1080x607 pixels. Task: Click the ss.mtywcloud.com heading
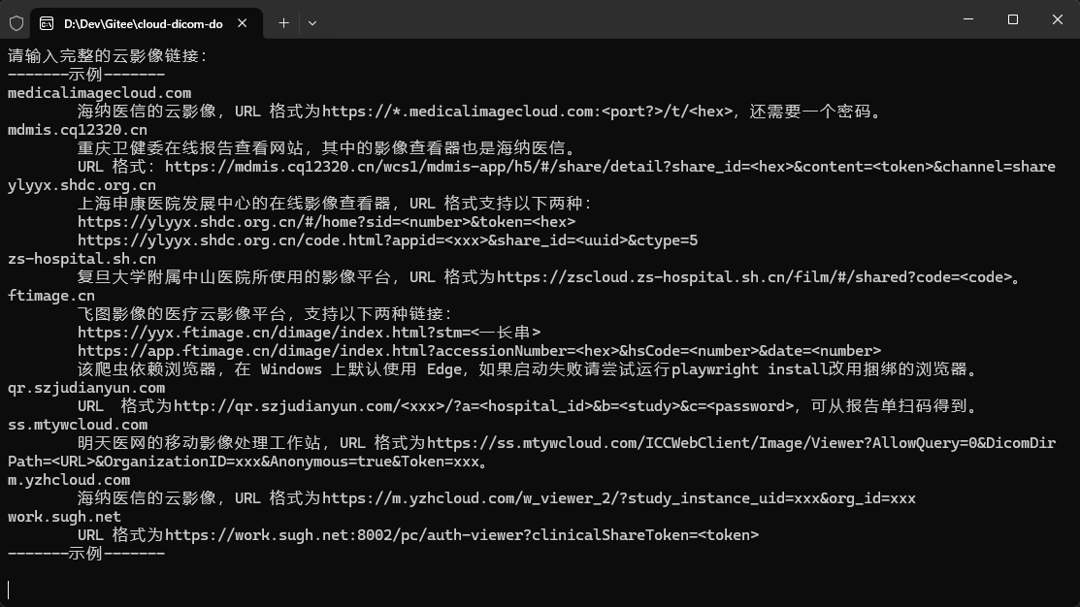tap(76, 424)
